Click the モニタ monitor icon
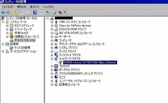 56,77
